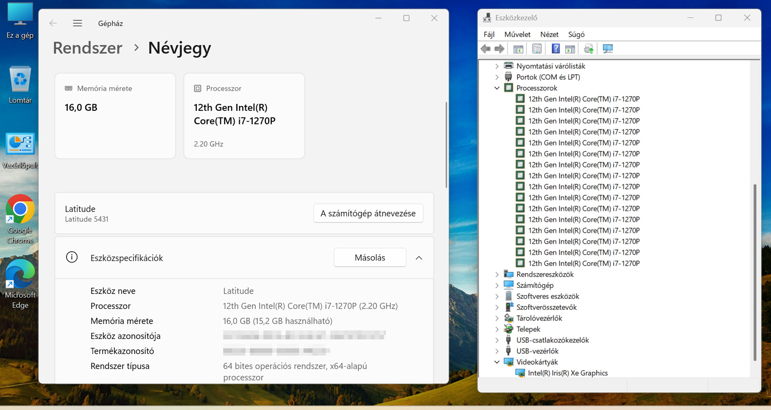Click the Update driver gear icon
Screen dimensions: 771x410
point(589,49)
